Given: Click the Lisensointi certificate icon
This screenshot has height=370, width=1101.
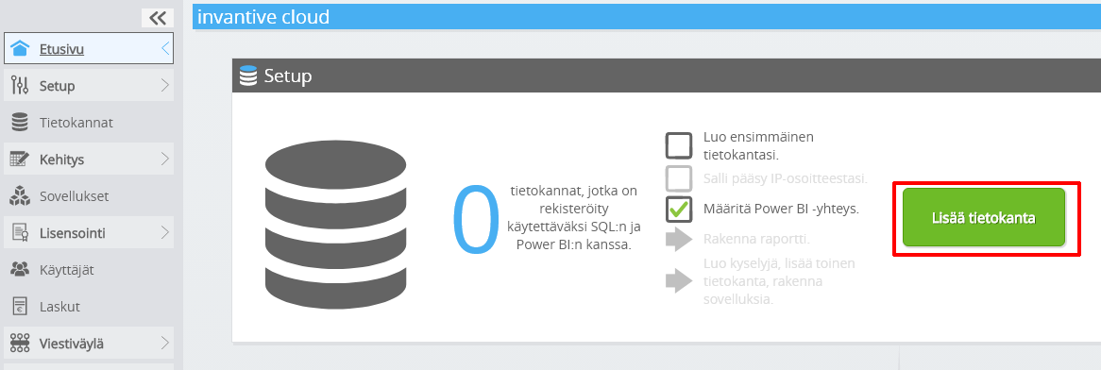Looking at the screenshot, I should pyautogui.click(x=20, y=232).
